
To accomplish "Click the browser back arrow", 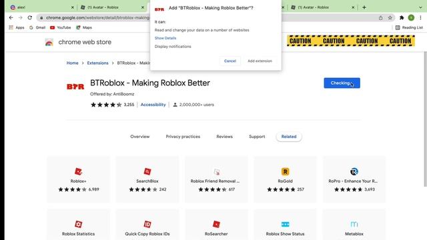I will (11, 18).
